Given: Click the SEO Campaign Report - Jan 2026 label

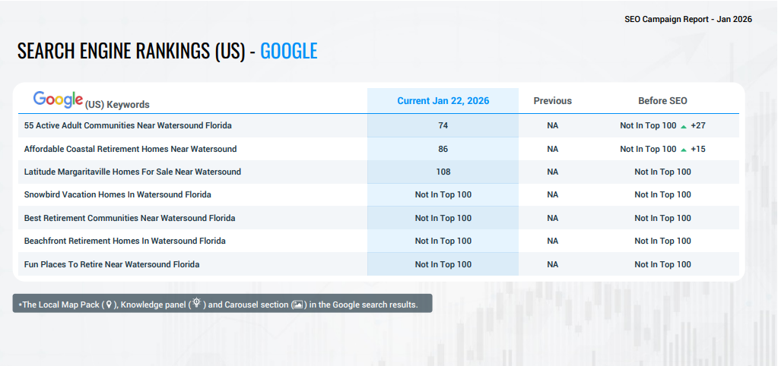Looking at the screenshot, I should [x=687, y=19].
